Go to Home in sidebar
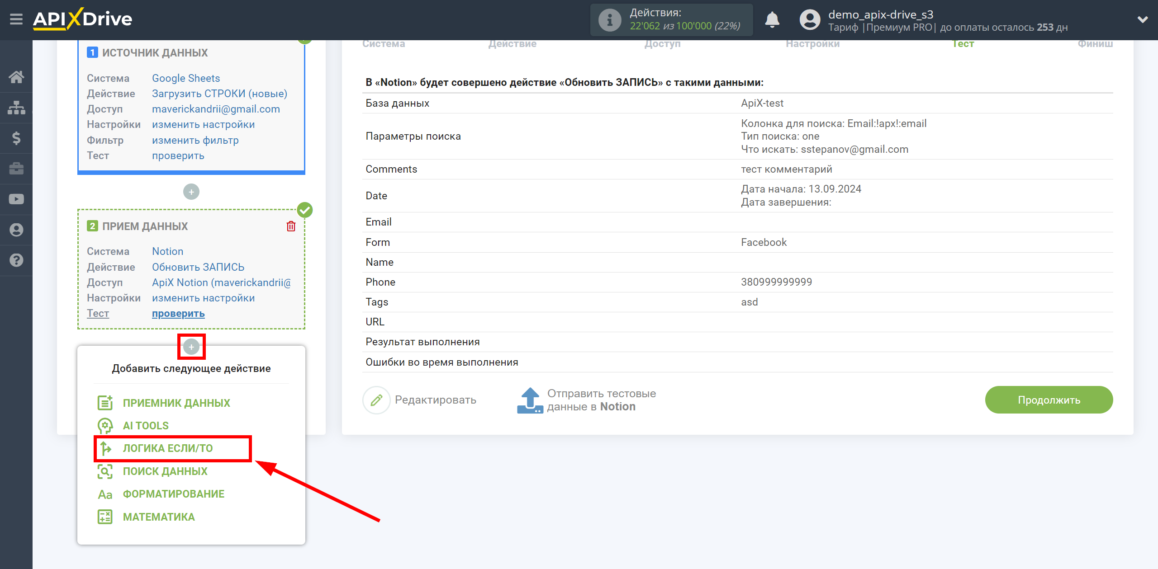This screenshot has width=1158, height=569. tap(16, 77)
